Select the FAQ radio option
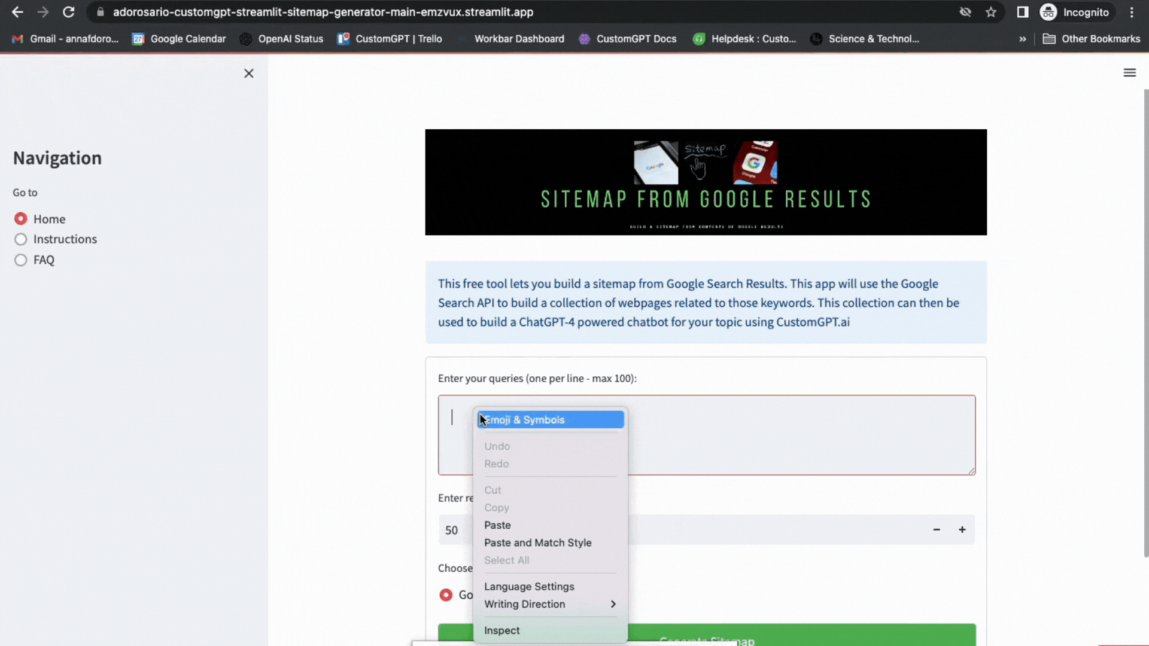 click(x=21, y=260)
